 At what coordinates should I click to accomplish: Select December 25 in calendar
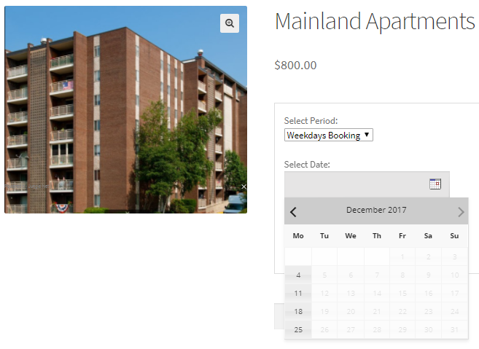click(298, 329)
